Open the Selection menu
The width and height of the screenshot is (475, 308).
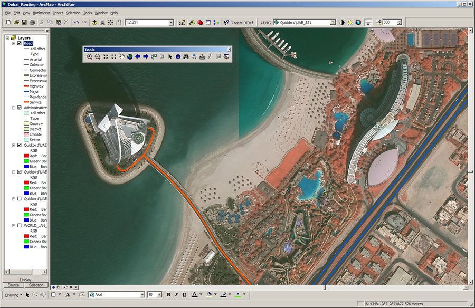[73, 13]
